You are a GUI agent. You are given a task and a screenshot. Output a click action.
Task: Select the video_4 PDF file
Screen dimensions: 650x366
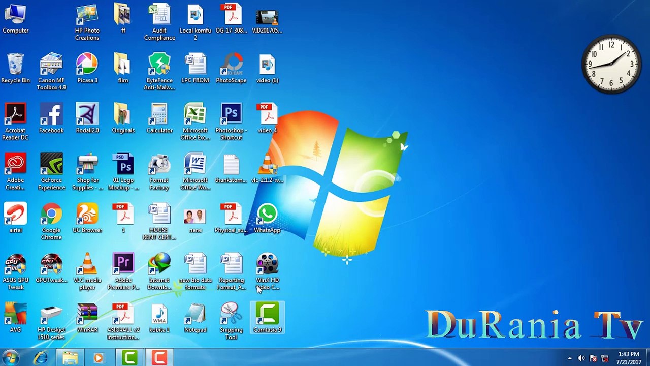click(267, 118)
